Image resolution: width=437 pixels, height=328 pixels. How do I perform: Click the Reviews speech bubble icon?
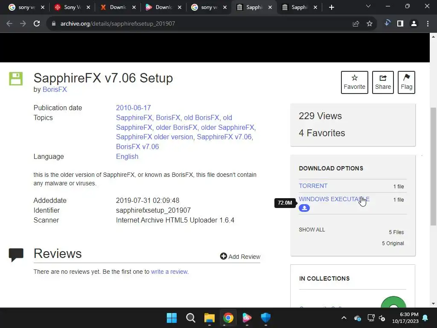coord(16,255)
